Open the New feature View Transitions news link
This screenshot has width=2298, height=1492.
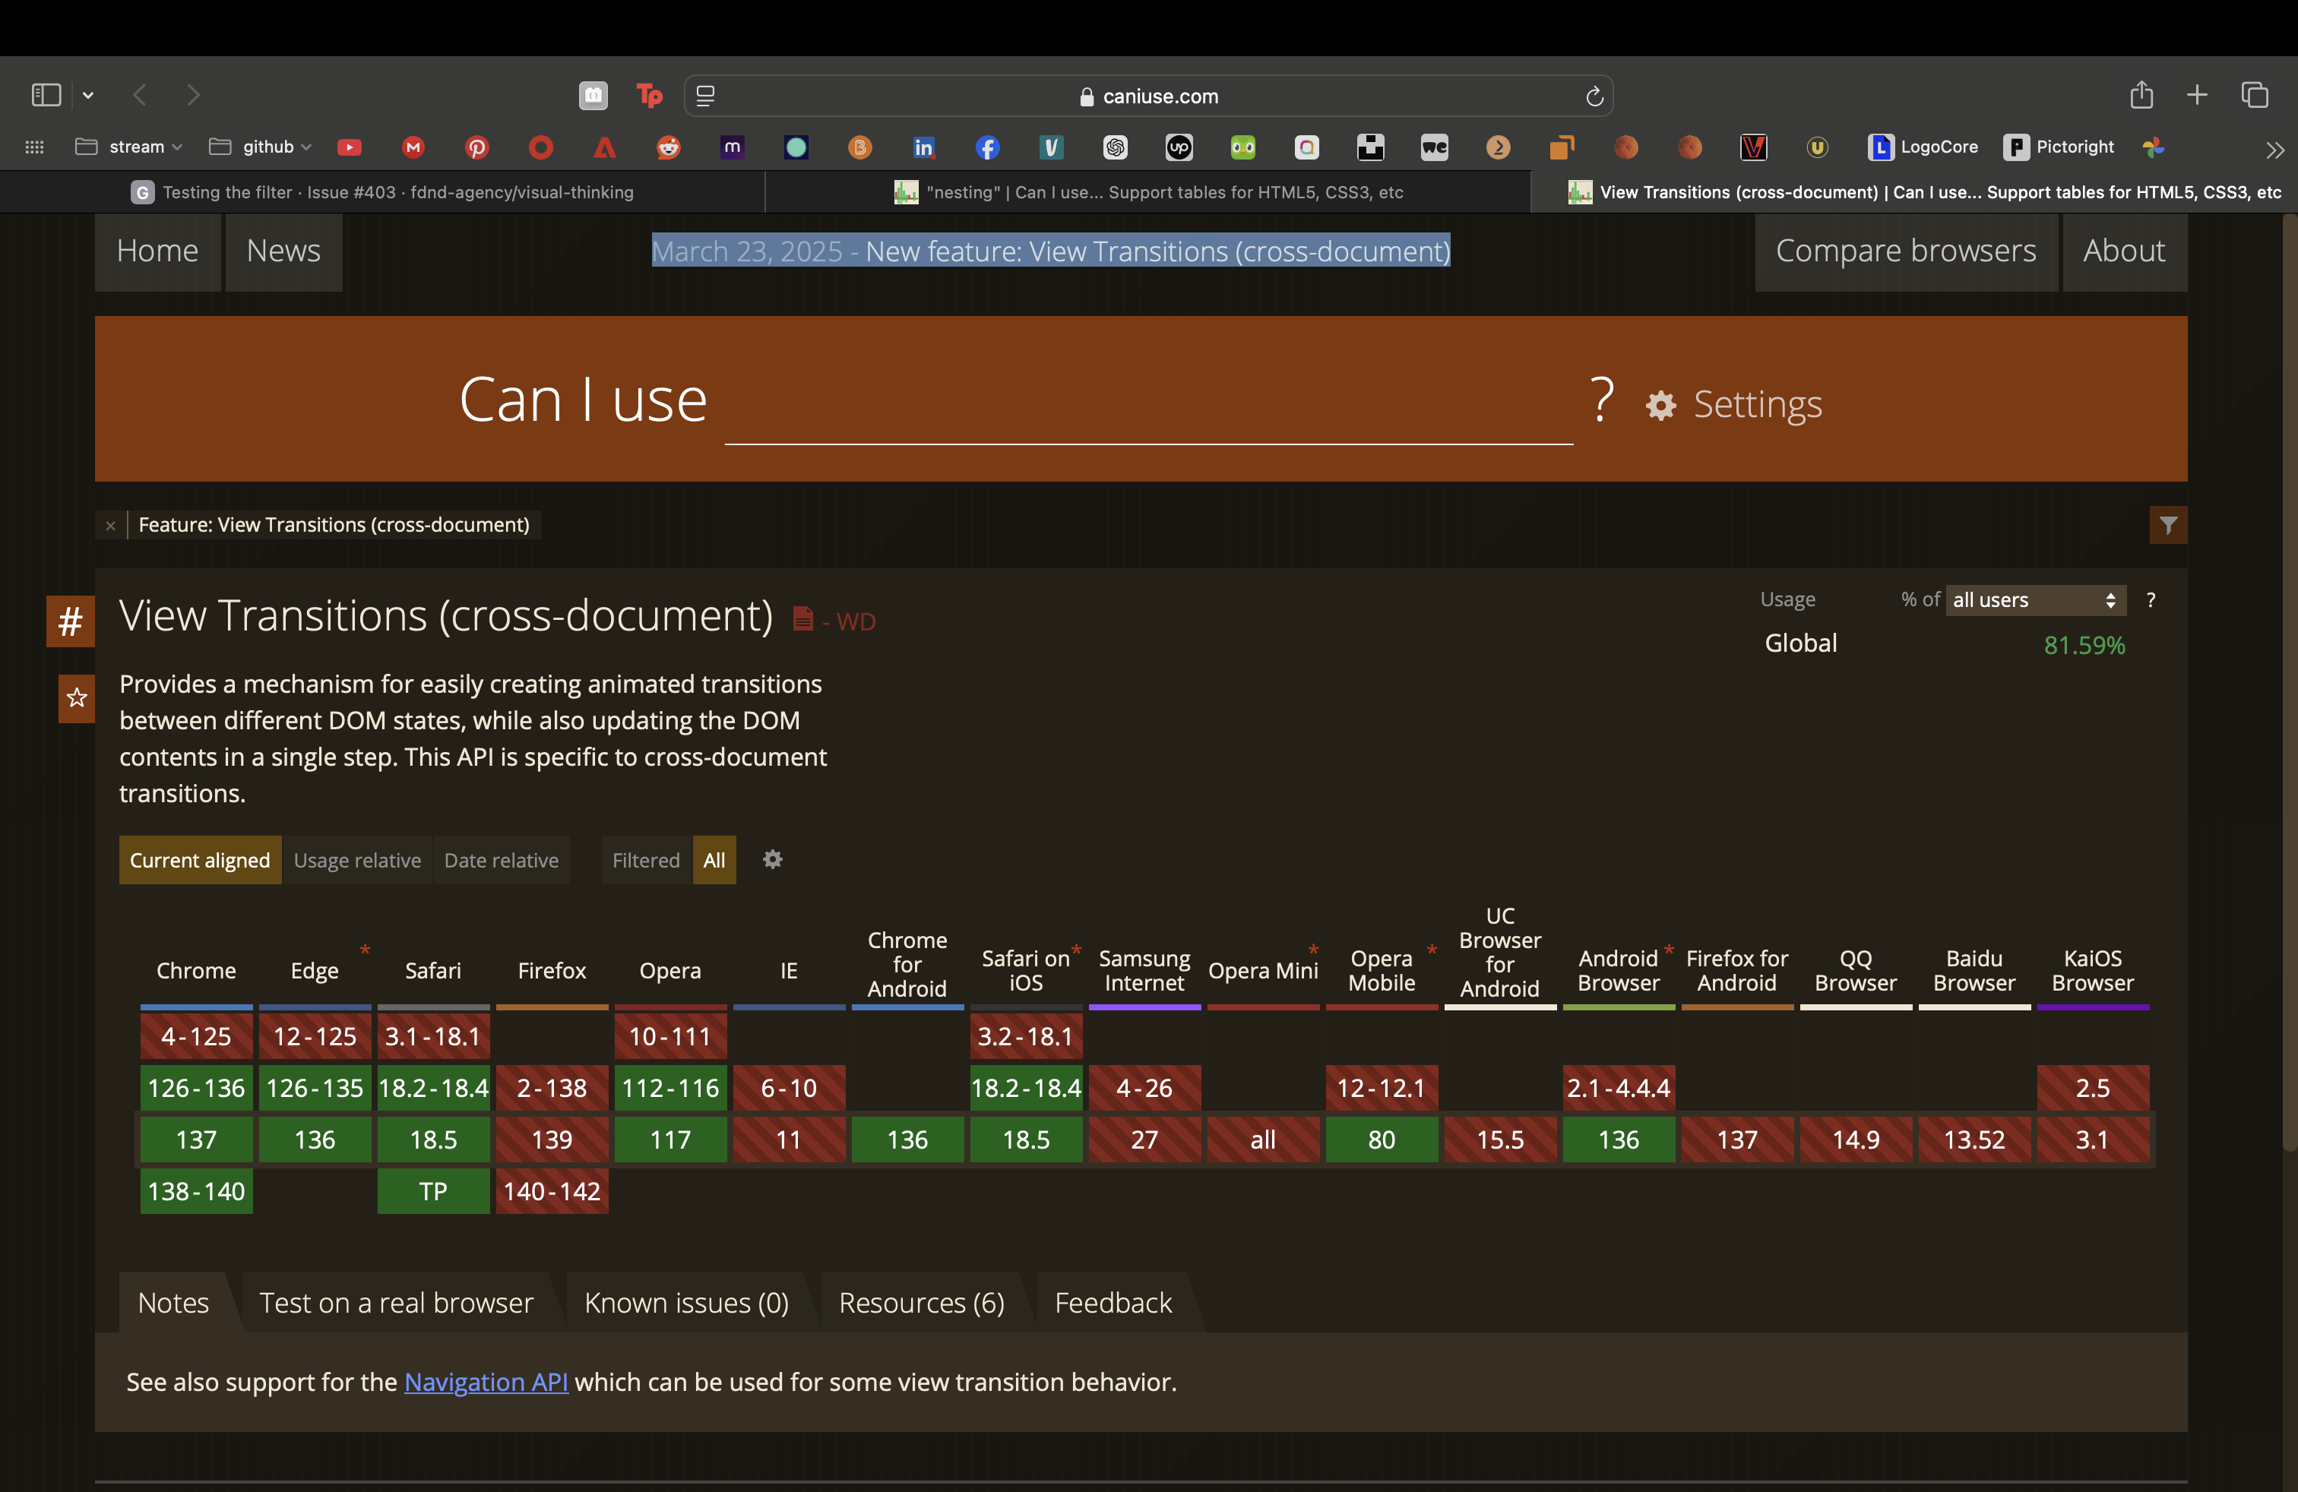(x=1157, y=251)
